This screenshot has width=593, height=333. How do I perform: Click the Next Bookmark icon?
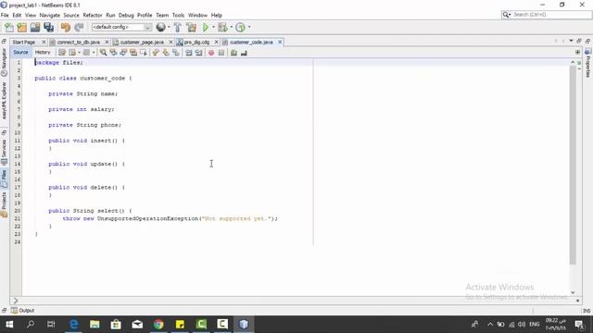[166, 53]
